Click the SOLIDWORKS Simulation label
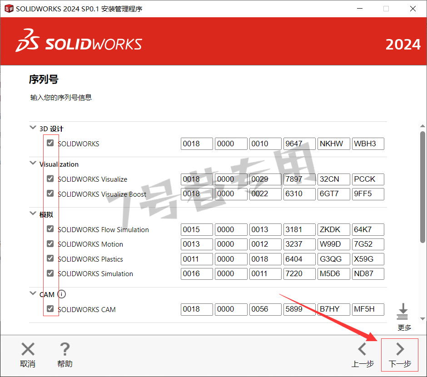 pyautogui.click(x=95, y=274)
